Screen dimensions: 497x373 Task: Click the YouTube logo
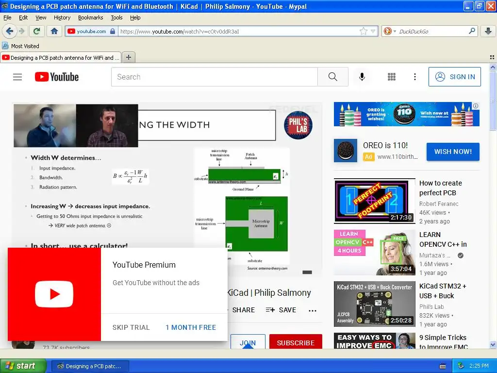[57, 77]
